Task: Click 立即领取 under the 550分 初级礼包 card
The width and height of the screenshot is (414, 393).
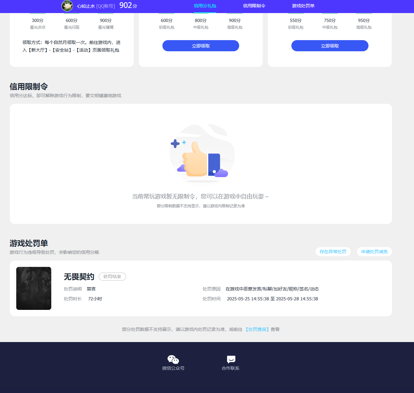Action: (330, 46)
